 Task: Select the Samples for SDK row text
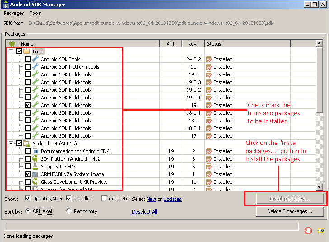coord(58,167)
